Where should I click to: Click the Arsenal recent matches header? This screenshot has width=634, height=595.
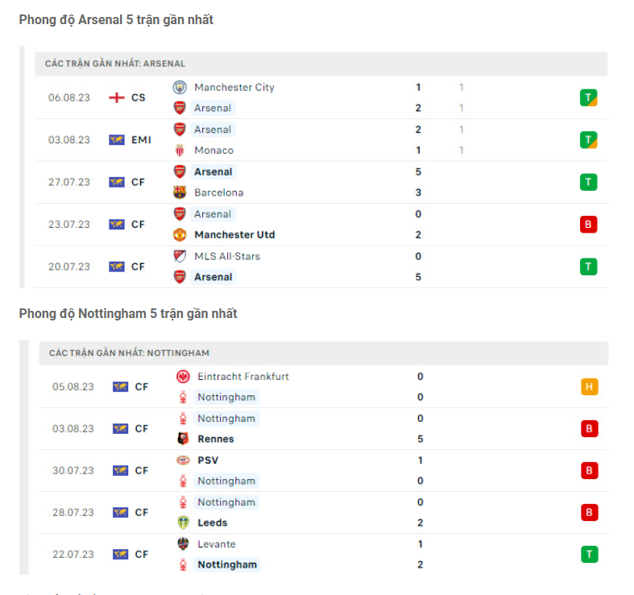(115, 64)
